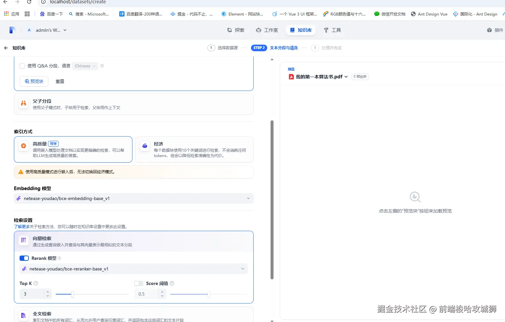Select the 经济 index mode card
This screenshot has width=505, height=322.
194,149
